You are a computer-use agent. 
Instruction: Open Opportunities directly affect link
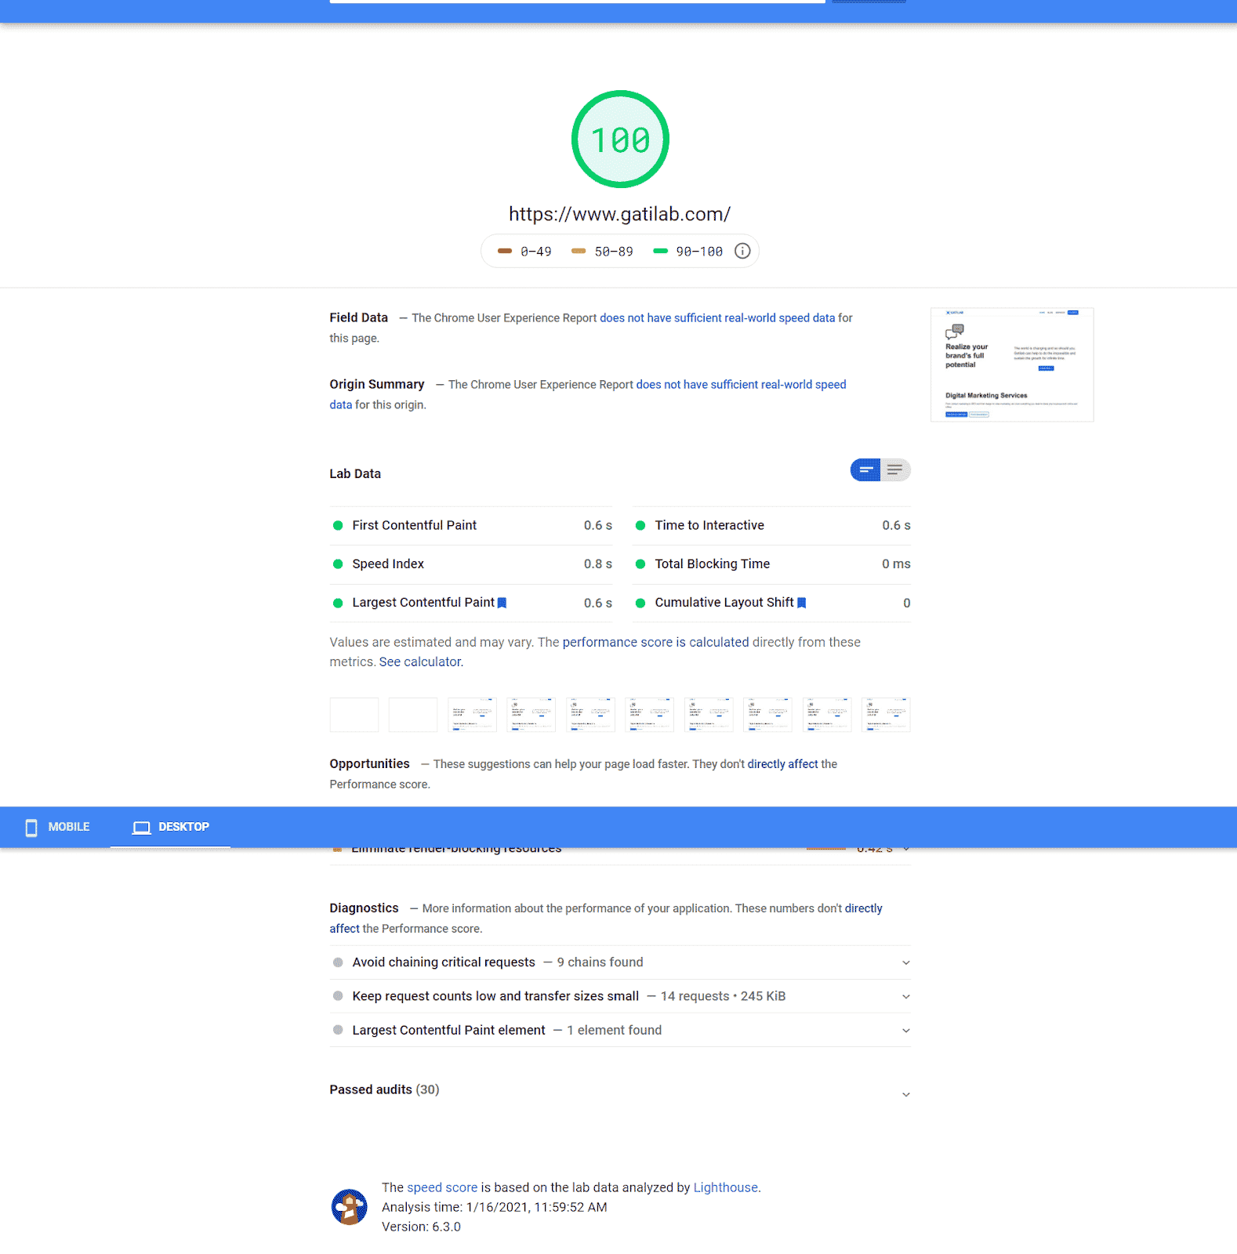coord(782,764)
